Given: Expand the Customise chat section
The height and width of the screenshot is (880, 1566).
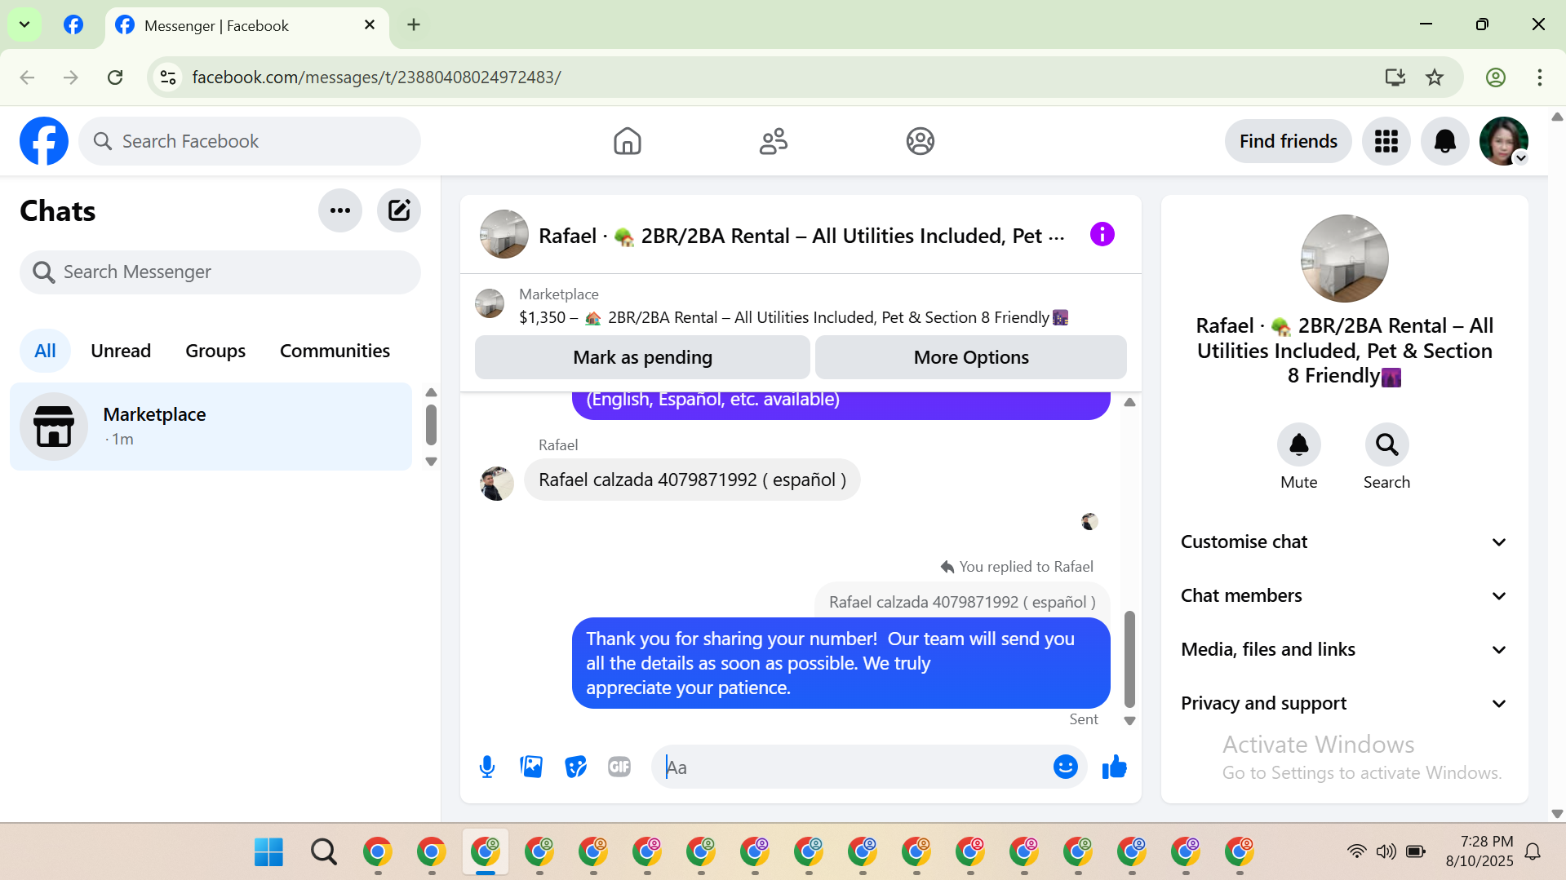Looking at the screenshot, I should 1344,542.
